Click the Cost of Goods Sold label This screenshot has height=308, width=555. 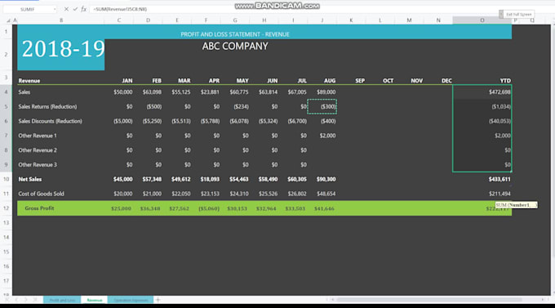[x=41, y=194]
